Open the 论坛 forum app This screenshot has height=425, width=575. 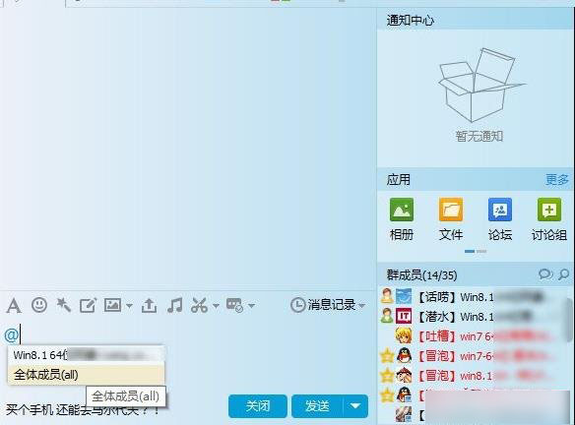(500, 219)
